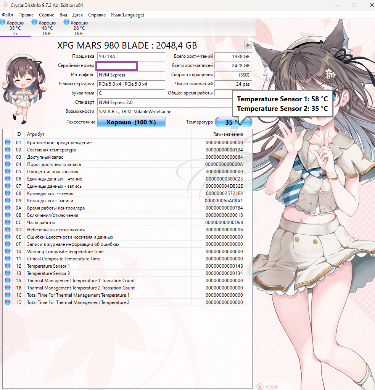Screen dimensions: 375x390
Task: Click the Raw-значения column header
Action: point(218,134)
